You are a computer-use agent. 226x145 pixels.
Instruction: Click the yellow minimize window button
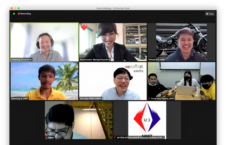15,8
